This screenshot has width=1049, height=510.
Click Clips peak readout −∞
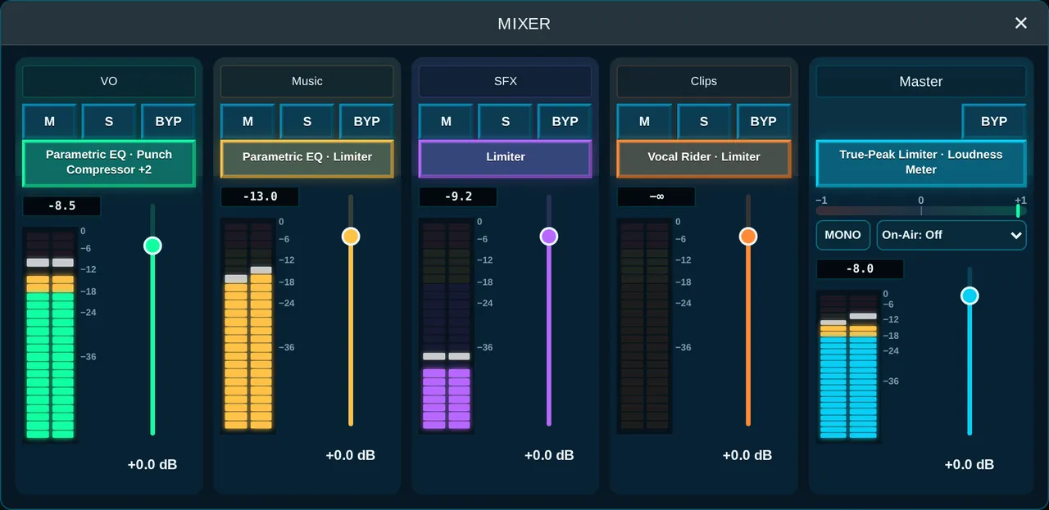(656, 196)
